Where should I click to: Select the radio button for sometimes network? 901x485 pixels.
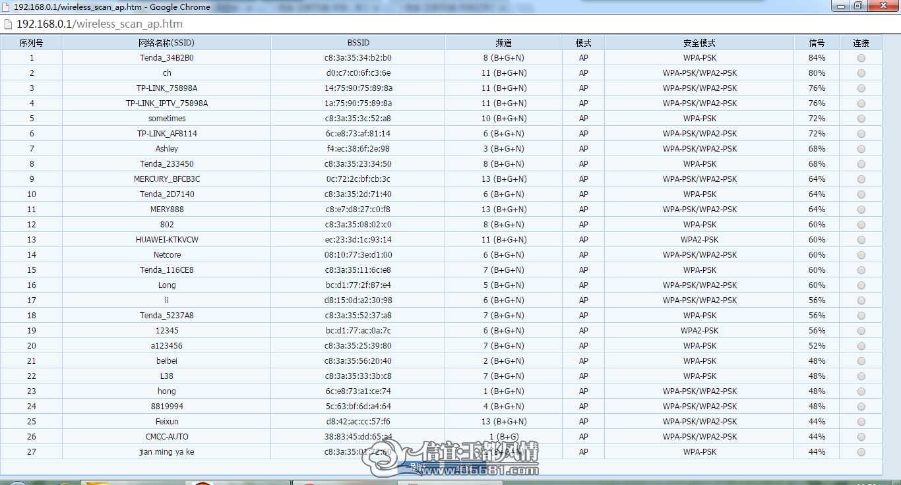tap(861, 119)
